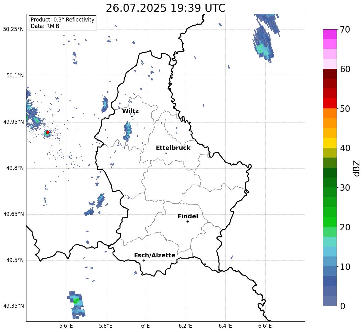Image resolution: width=364 pixels, height=332 pixels.
Task: Click the 6.2°E longitude label
Action: pos(185,326)
